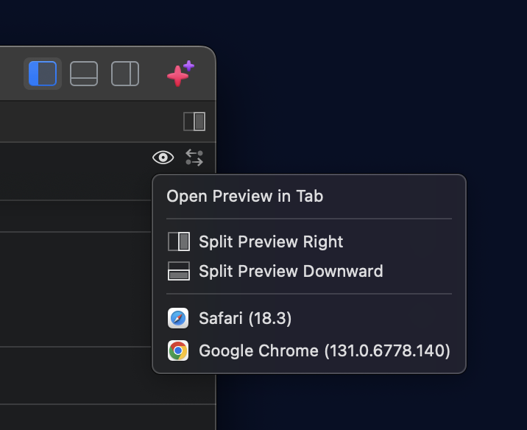Toggle the bottom panel layout button
The height and width of the screenshot is (430, 527).
coord(84,74)
